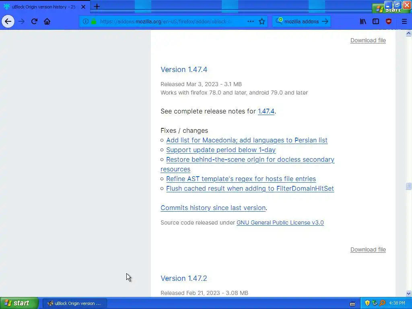Open the 1.47.4 release notes link

[x=266, y=111]
